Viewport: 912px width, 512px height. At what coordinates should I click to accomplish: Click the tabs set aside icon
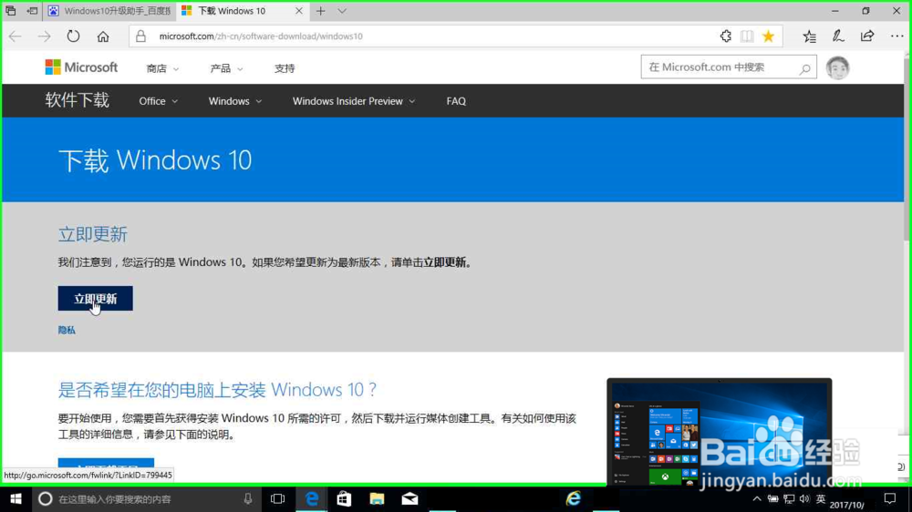click(x=10, y=10)
